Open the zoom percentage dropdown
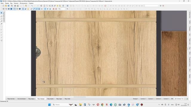This screenshot has width=191, height=107. click(65, 9)
